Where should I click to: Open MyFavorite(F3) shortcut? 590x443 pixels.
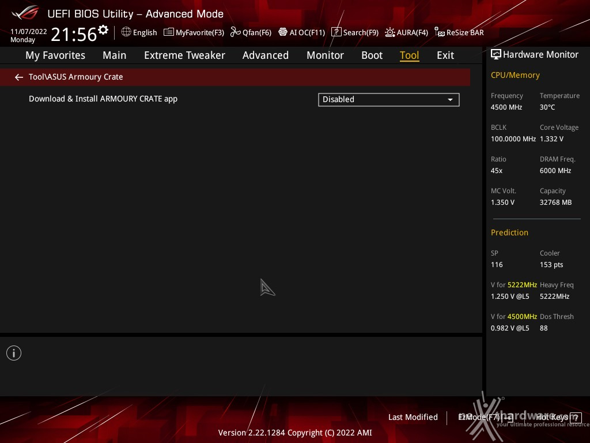[x=200, y=32]
